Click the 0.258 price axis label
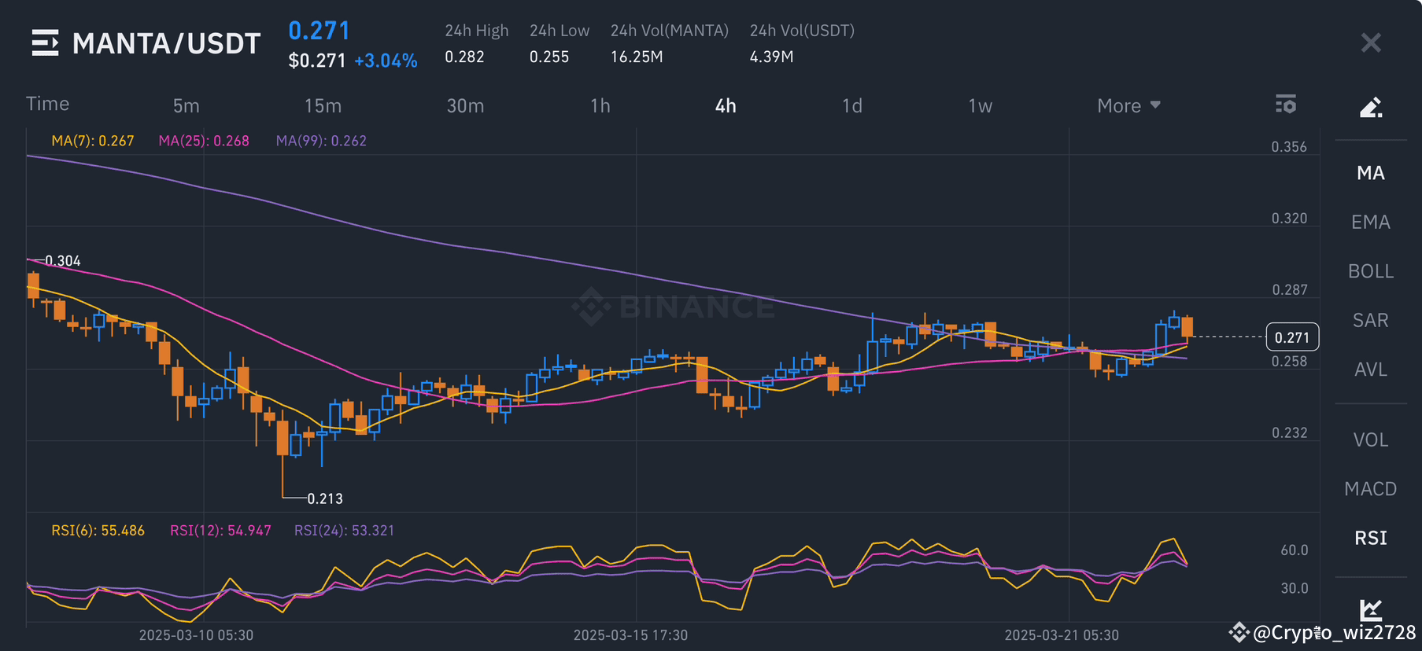This screenshot has width=1422, height=651. coord(1290,362)
